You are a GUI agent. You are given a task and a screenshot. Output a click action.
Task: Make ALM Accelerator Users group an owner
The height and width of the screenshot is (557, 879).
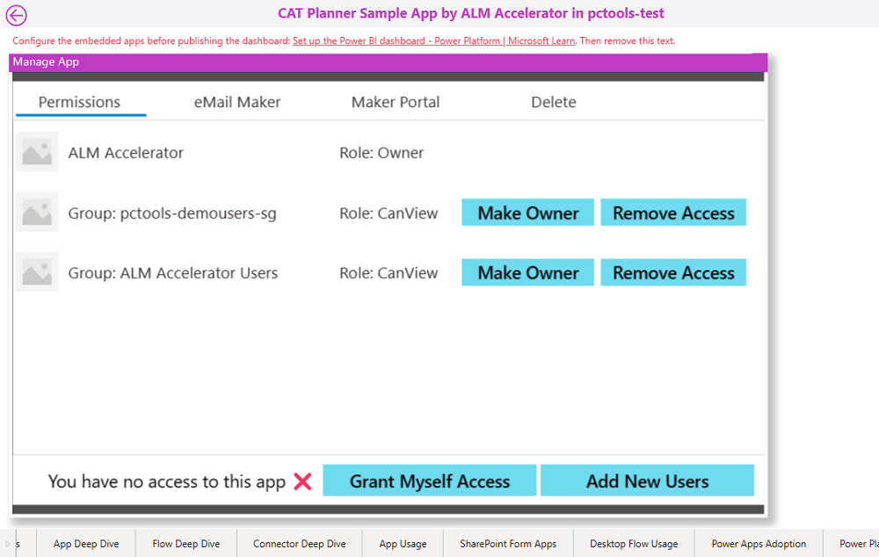pos(527,272)
